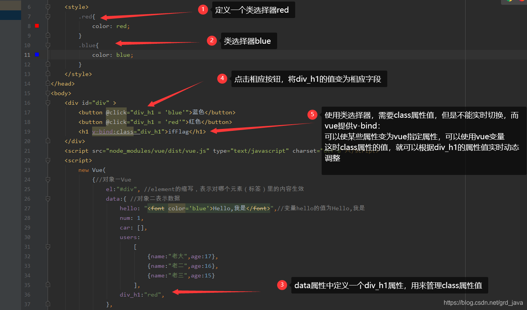Viewport: 527px width, 310px height.
Task: Click the fold end marker on line 9
Action: pos(48,36)
